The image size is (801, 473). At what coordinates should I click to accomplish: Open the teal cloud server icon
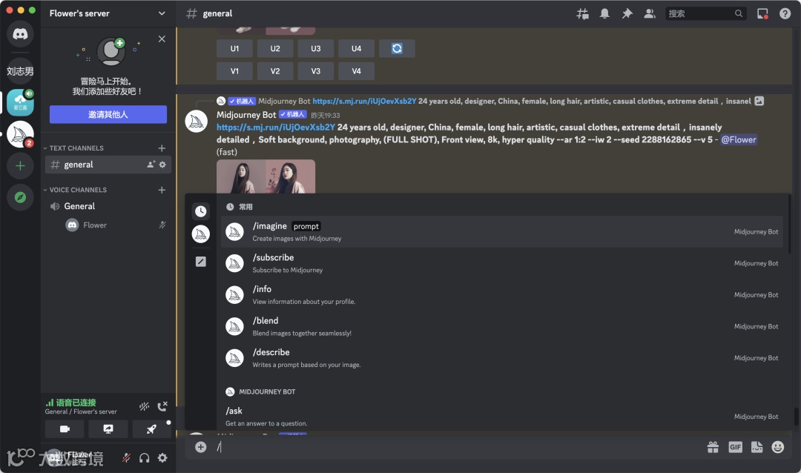coord(20,102)
